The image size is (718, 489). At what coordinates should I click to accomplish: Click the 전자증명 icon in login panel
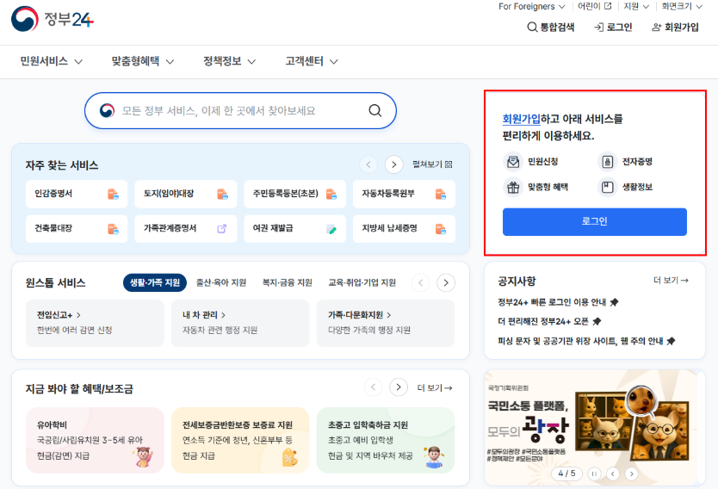pos(608,162)
